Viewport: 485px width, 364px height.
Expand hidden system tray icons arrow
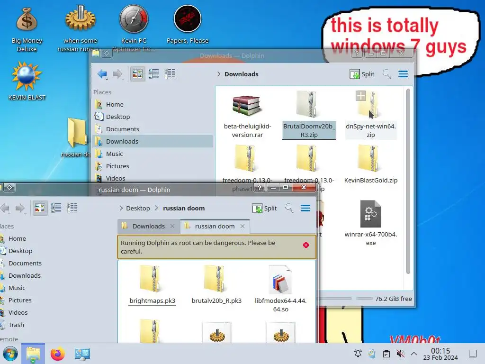pos(414,354)
